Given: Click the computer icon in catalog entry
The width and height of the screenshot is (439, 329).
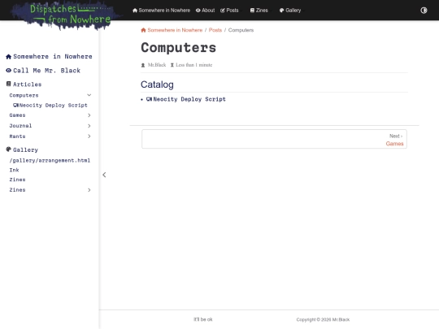Looking at the screenshot, I should pos(150,99).
